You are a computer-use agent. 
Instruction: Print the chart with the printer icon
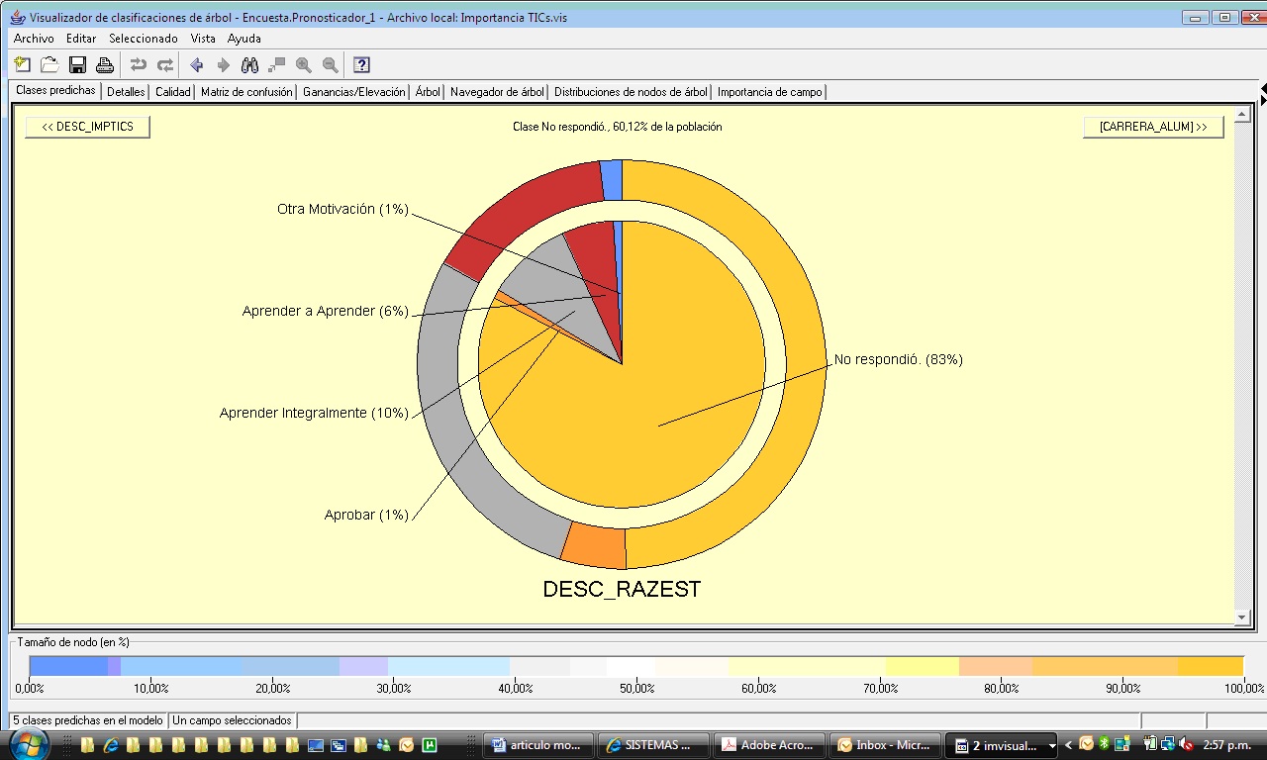104,65
